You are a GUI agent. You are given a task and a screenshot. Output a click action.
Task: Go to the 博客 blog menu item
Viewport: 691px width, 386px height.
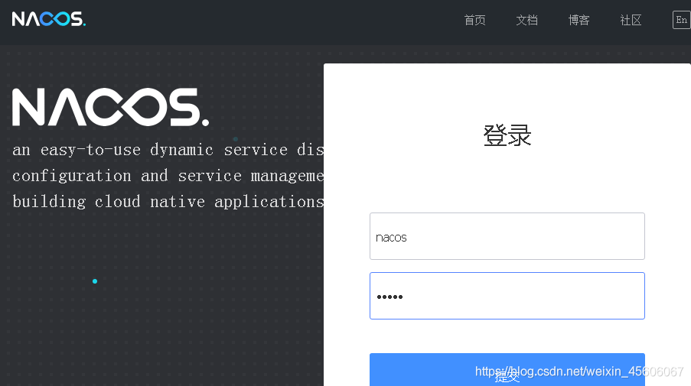(579, 20)
